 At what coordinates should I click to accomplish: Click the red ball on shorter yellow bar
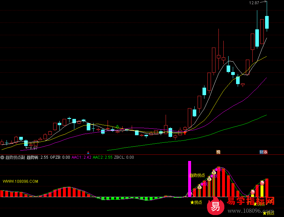pyautogui.click(x=253, y=192)
